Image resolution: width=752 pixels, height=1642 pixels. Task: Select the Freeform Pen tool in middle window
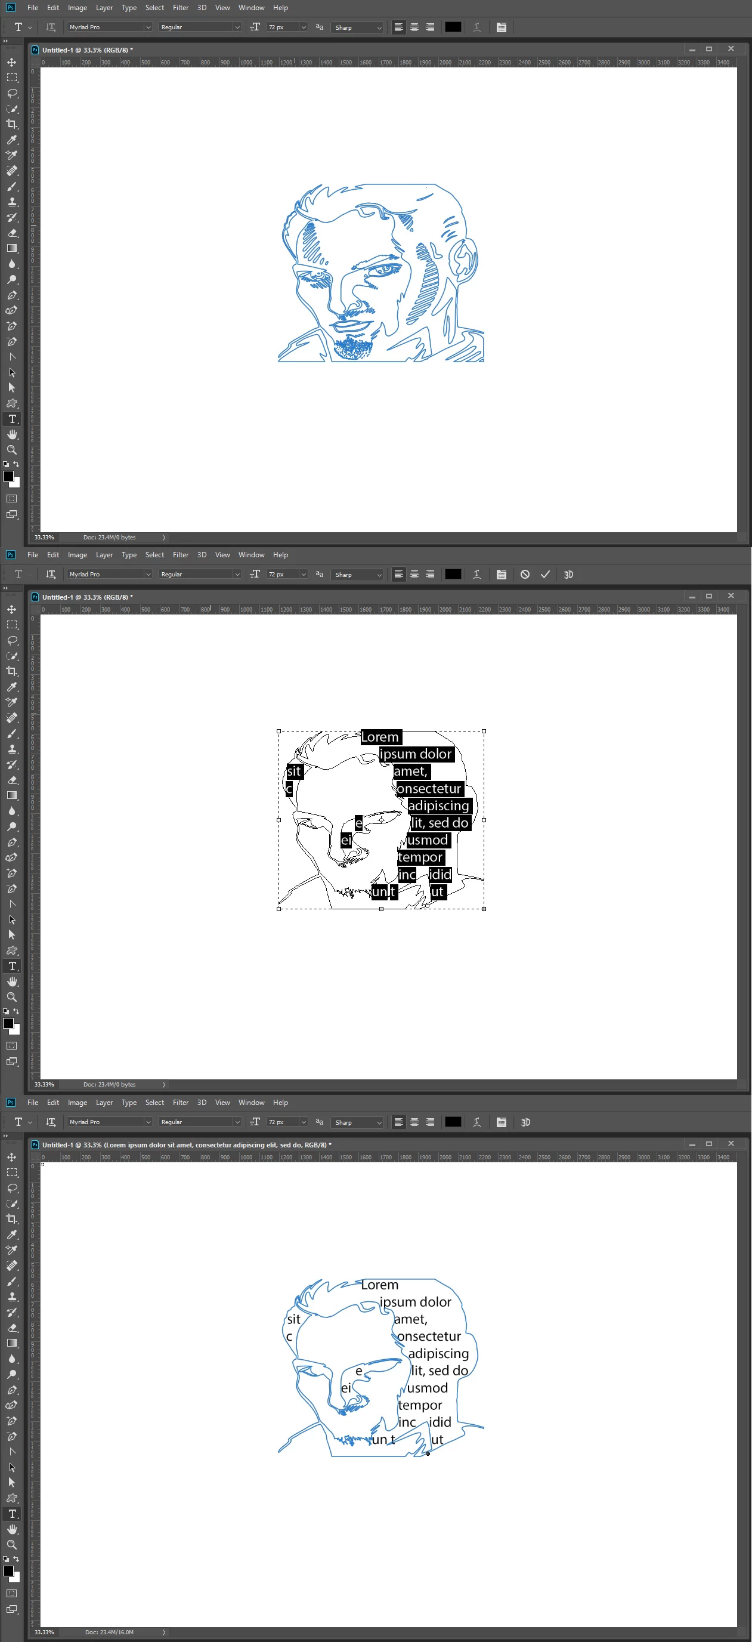pyautogui.click(x=11, y=857)
